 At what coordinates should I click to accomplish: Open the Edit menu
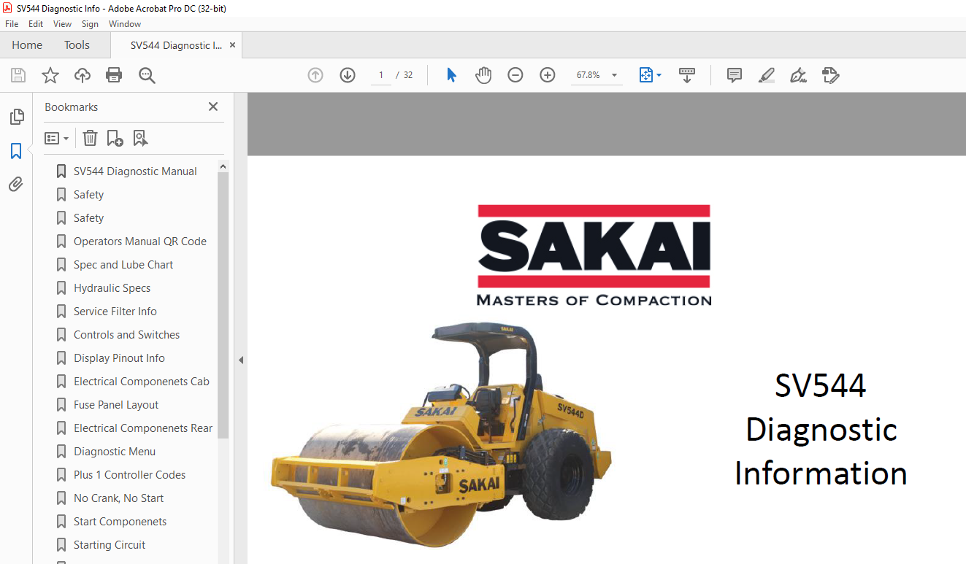(x=36, y=24)
